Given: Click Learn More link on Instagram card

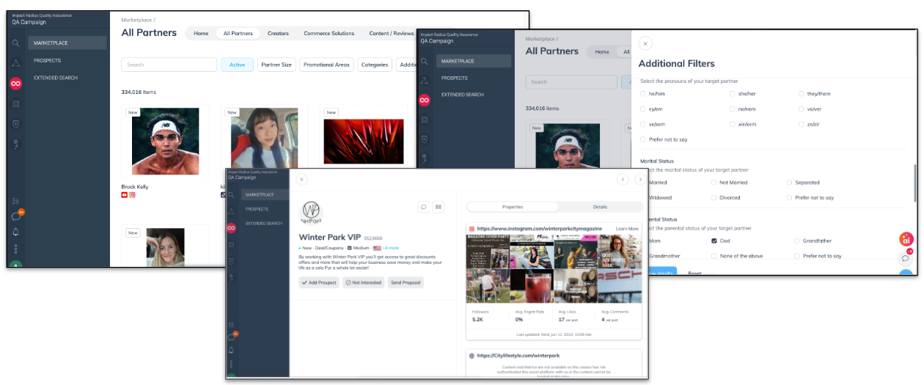Looking at the screenshot, I should 627,229.
